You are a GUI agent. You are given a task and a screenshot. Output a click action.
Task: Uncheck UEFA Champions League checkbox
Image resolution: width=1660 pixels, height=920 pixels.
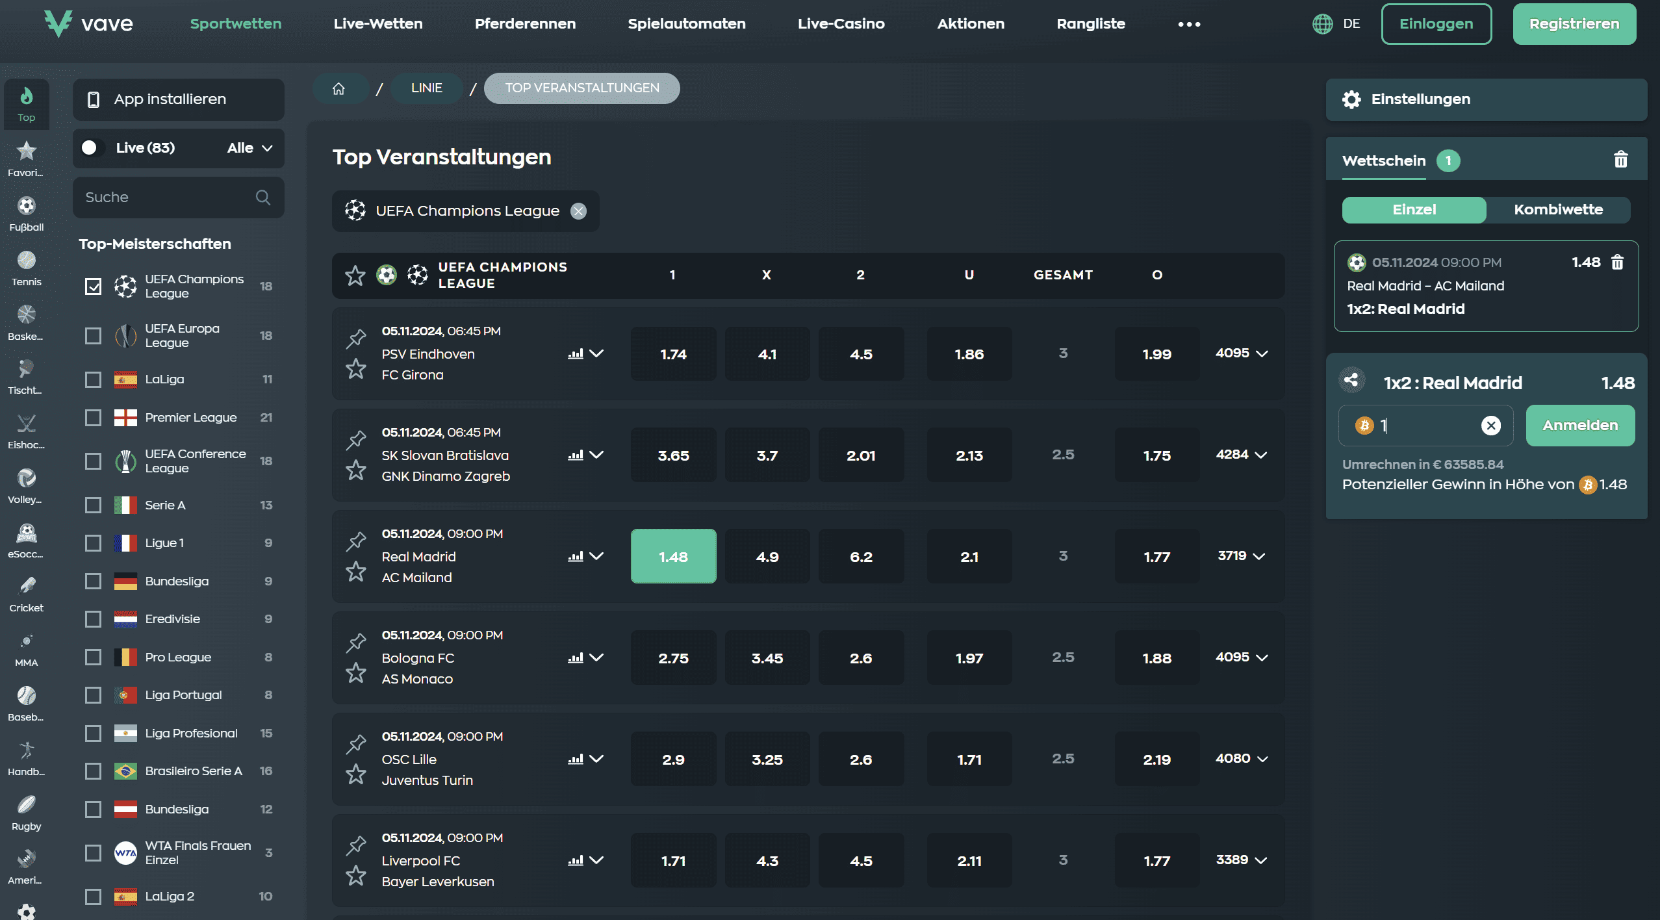tap(94, 287)
